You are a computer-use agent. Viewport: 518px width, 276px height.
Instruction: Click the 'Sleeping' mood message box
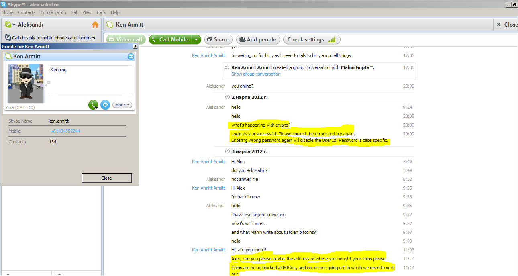point(90,81)
